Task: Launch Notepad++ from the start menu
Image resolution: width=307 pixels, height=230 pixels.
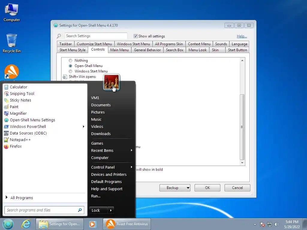Action: tap(45, 140)
